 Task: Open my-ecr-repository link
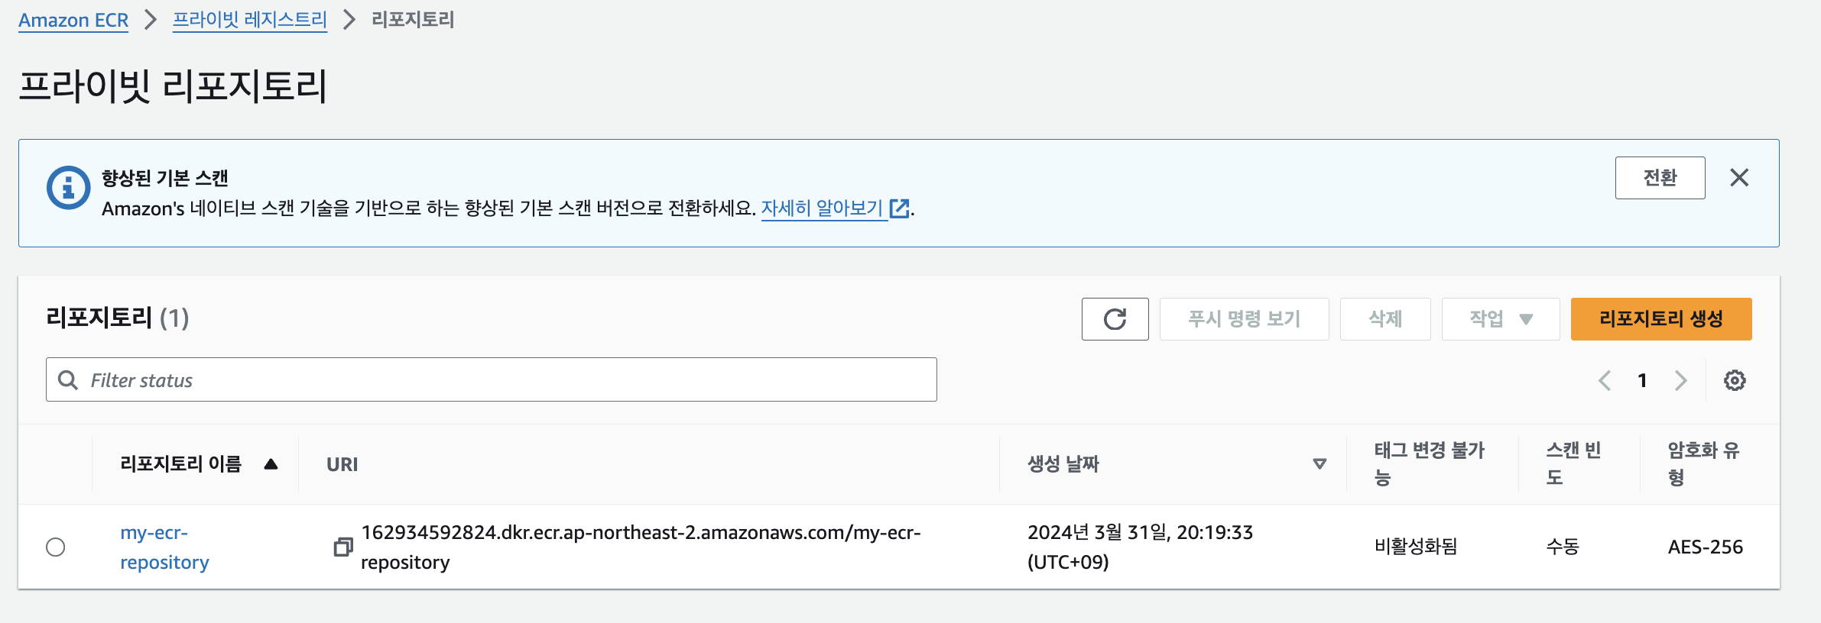pos(164,547)
